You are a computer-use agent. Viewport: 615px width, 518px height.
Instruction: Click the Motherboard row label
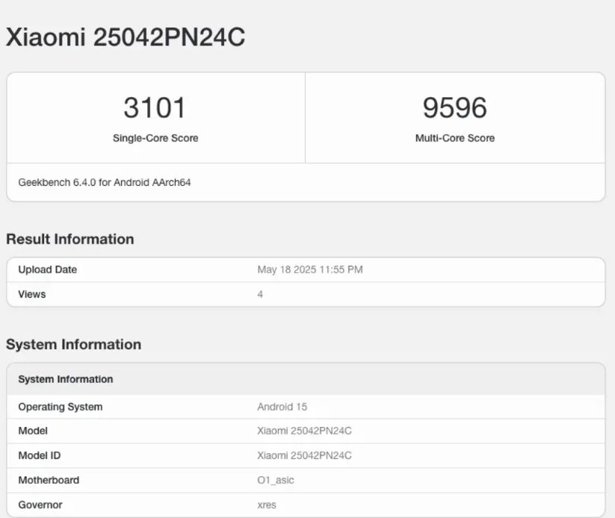(49, 480)
